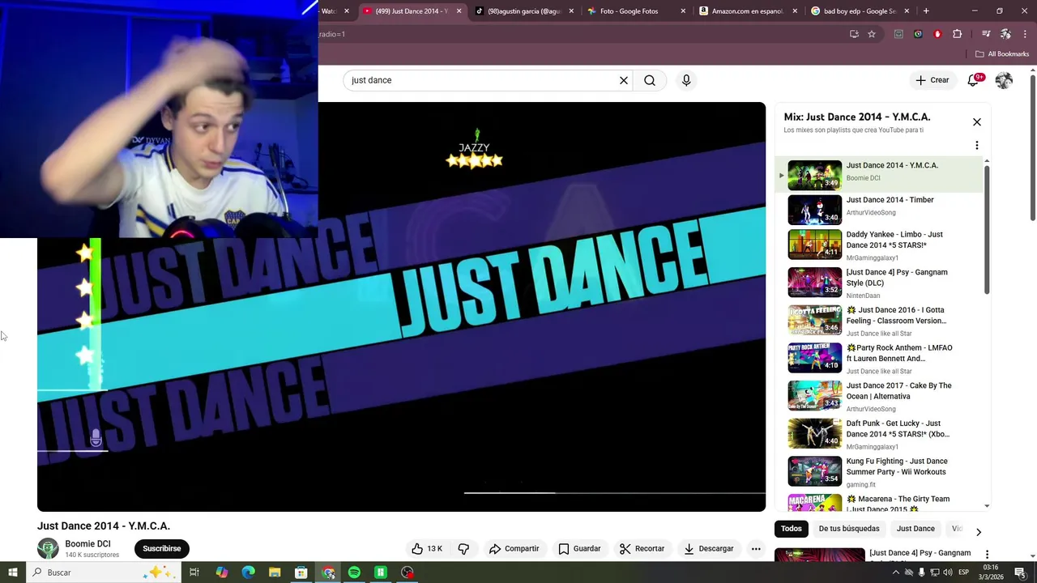1037x583 pixels.
Task: Select the Todos filter chip
Action: pos(791,529)
